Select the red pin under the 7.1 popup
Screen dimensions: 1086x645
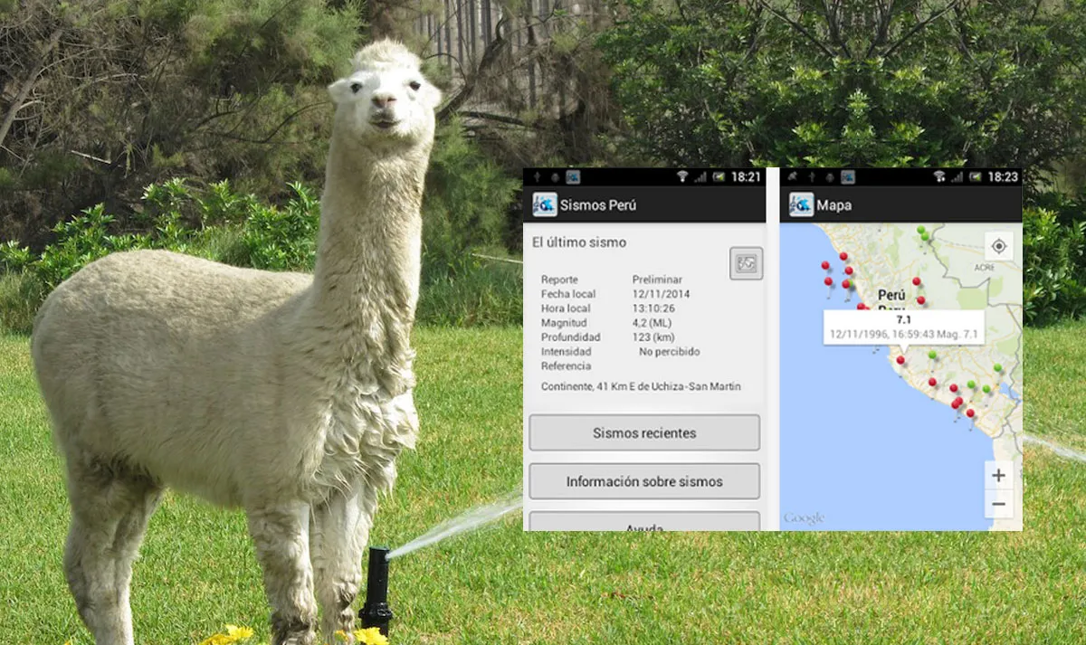pyautogui.click(x=900, y=361)
